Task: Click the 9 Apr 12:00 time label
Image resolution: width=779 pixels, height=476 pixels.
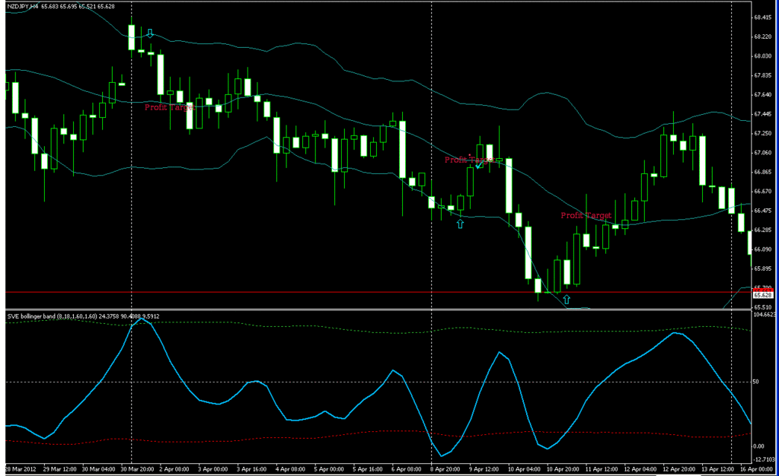Action: 484,469
